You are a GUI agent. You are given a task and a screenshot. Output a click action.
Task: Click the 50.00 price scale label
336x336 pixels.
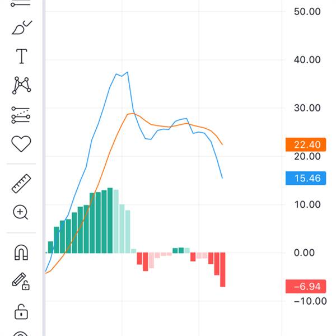pyautogui.click(x=307, y=11)
